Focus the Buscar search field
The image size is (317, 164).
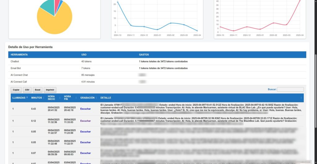(x=290, y=89)
